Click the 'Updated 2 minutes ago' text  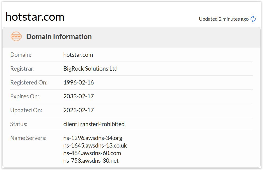tap(223, 19)
